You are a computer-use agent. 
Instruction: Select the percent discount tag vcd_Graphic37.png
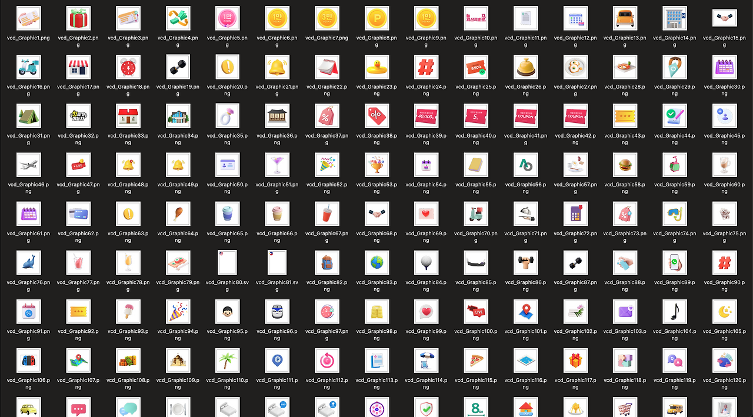click(327, 115)
